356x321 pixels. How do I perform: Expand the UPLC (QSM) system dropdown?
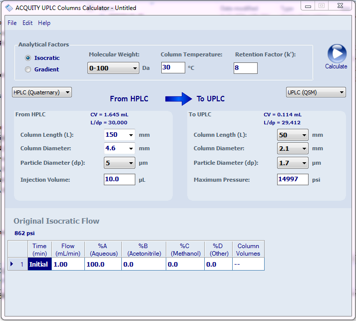click(x=316, y=92)
